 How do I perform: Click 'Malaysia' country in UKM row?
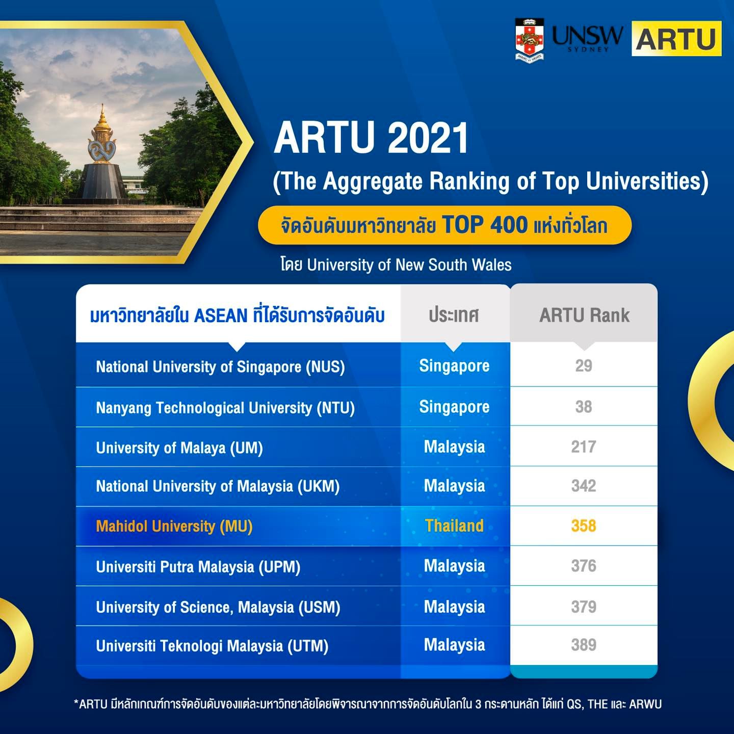click(x=454, y=485)
